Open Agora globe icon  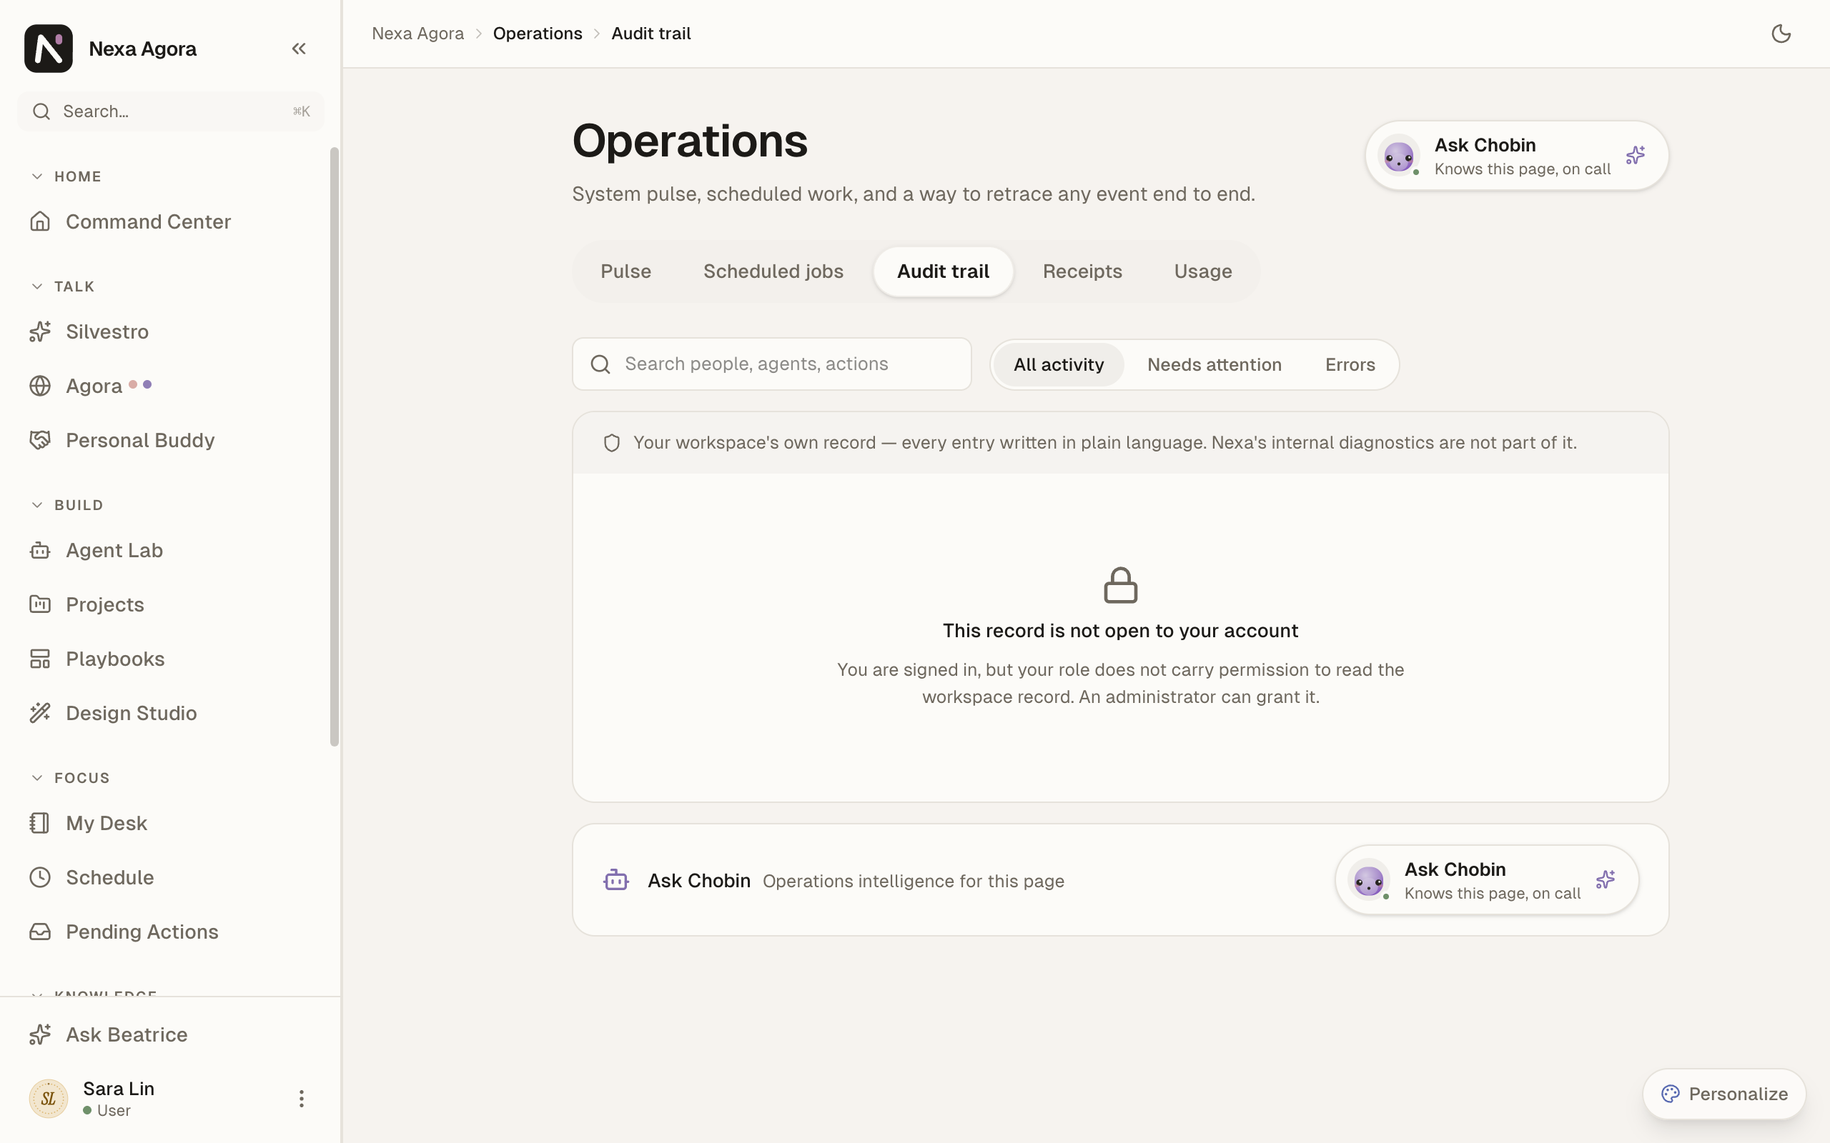coord(40,386)
